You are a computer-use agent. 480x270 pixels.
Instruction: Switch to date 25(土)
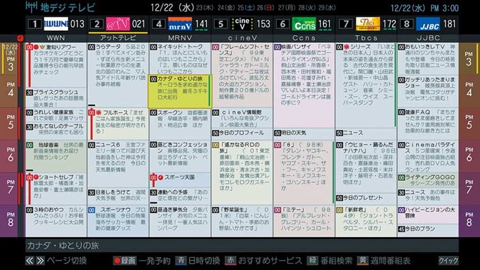[246, 7]
